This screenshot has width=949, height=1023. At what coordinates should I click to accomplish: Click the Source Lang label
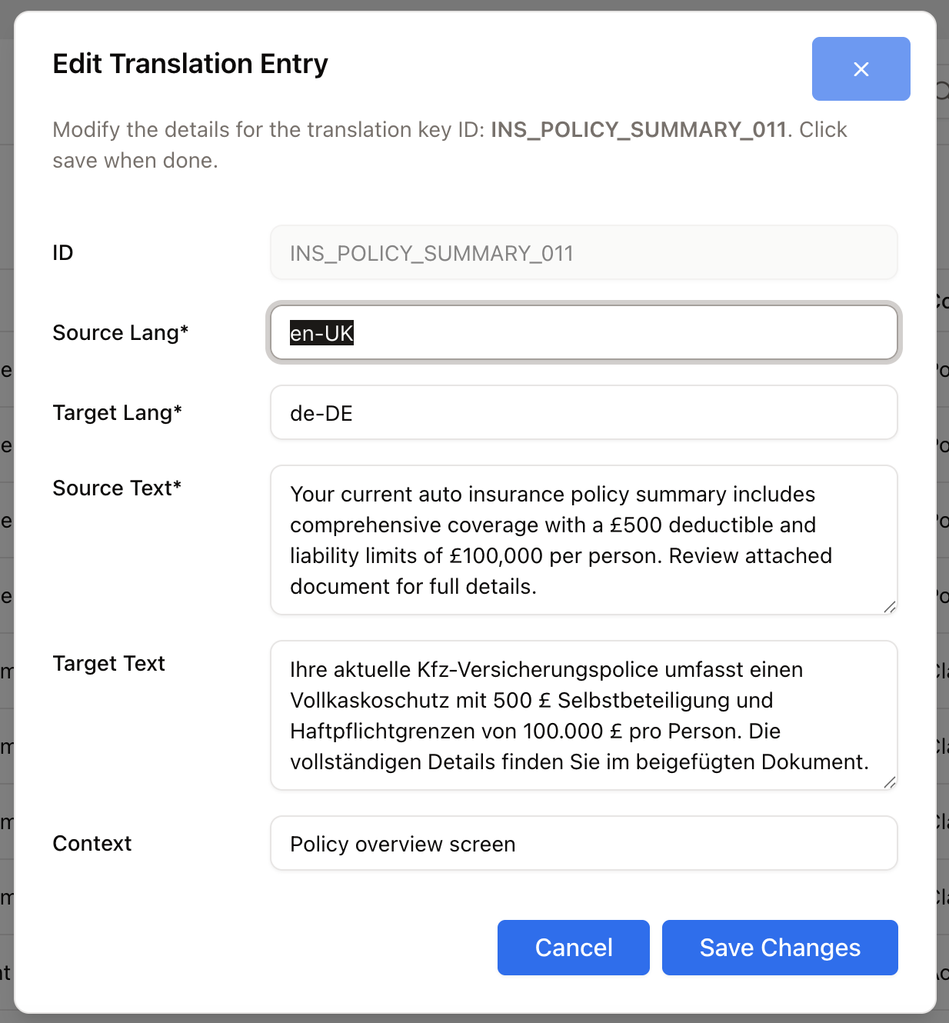point(120,333)
